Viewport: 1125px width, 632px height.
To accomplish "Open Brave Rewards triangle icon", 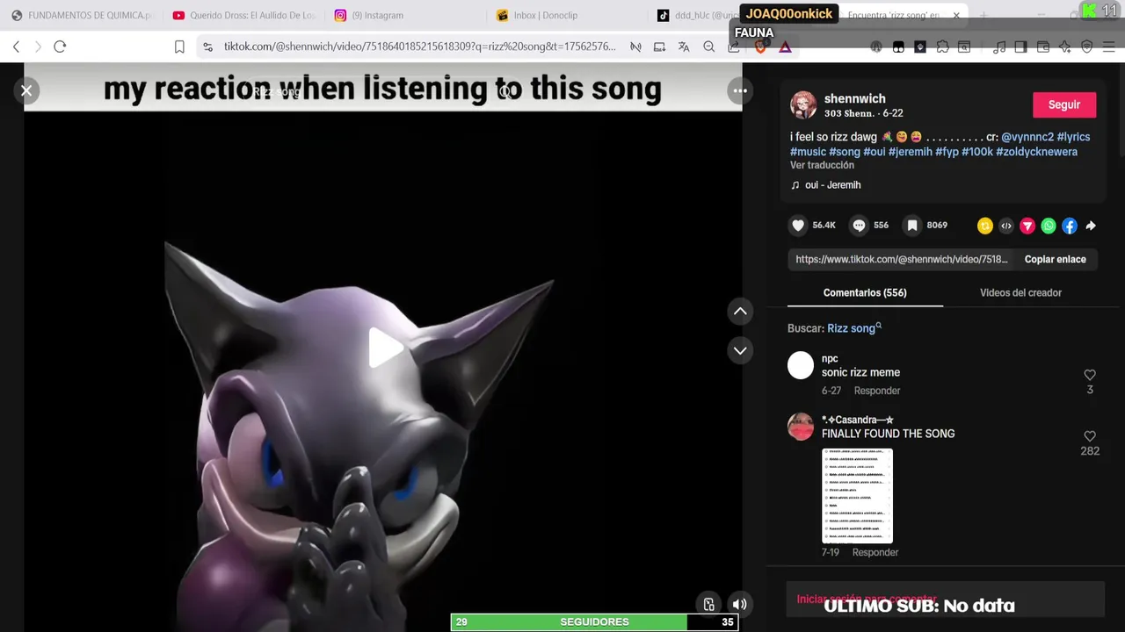I will click(785, 47).
